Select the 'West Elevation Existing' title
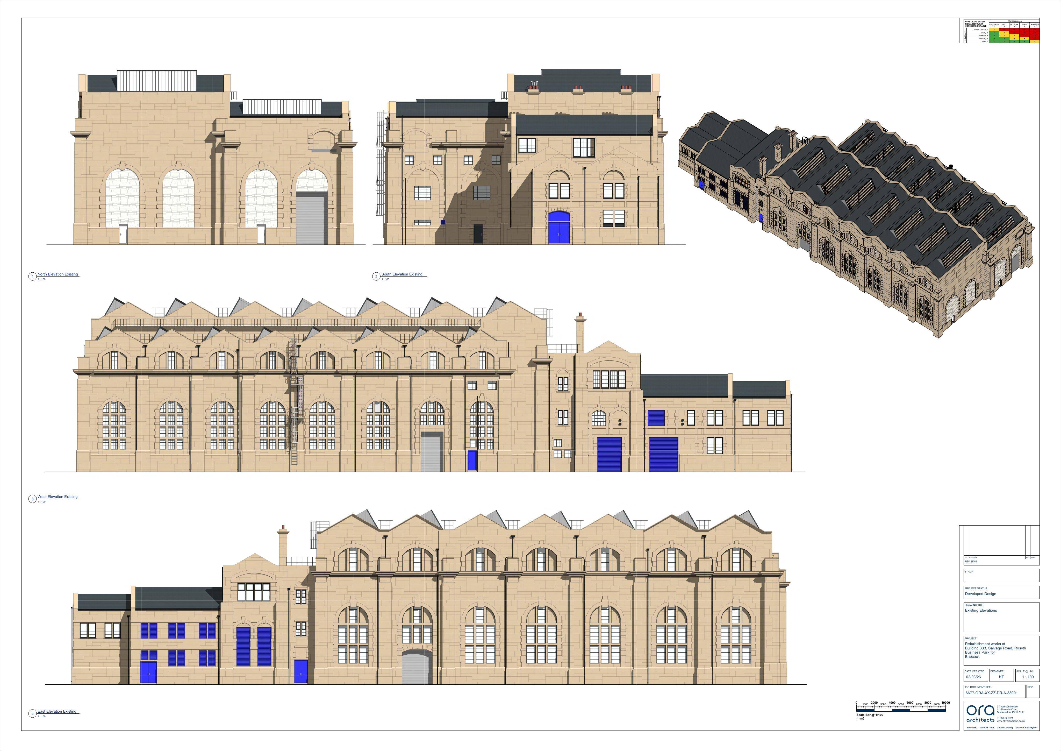The height and width of the screenshot is (751, 1061). [58, 497]
